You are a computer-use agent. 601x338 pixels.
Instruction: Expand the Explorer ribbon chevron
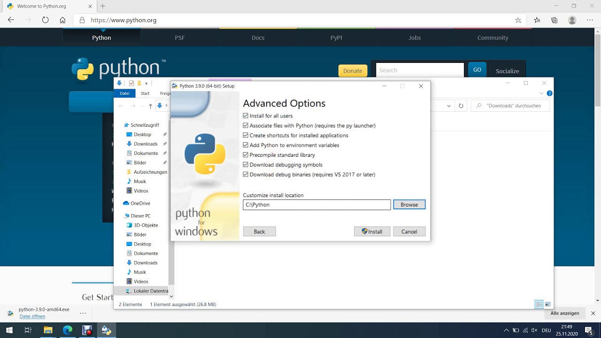click(541, 93)
